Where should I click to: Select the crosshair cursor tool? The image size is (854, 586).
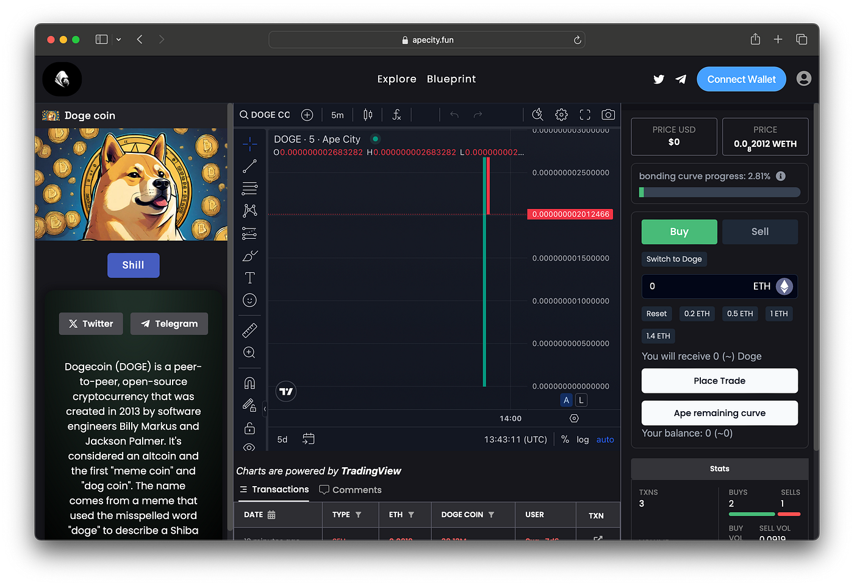click(x=249, y=144)
